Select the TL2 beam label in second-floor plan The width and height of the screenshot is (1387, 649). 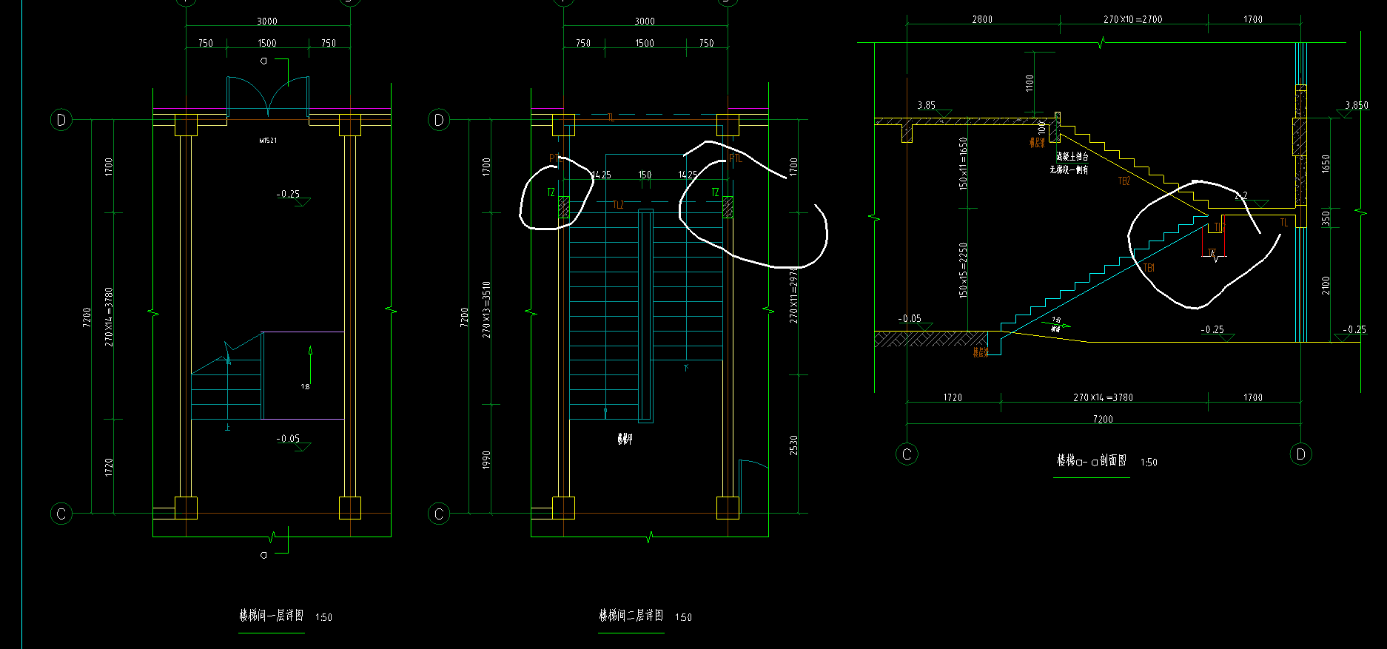click(x=619, y=205)
